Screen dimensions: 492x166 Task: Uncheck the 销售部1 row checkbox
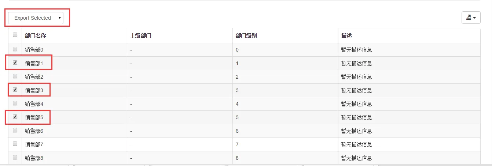tap(15, 63)
